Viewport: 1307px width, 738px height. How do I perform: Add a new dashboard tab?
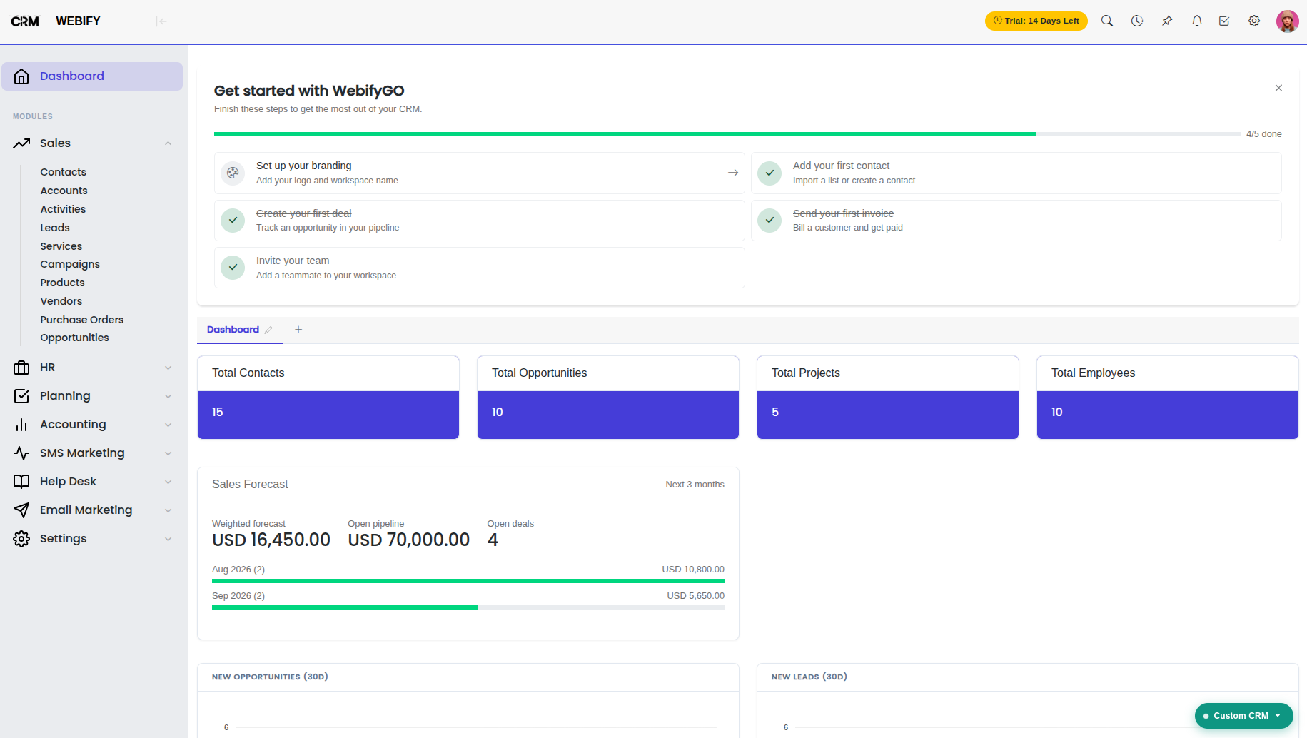298,329
